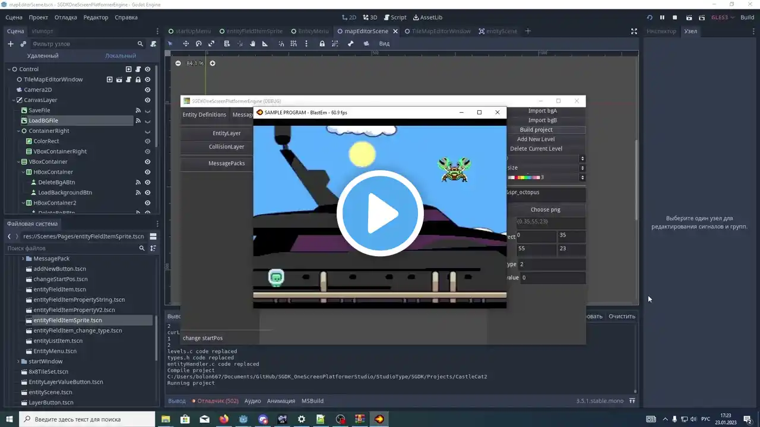Open the Проект menu
This screenshot has height=427, width=760.
click(39, 18)
